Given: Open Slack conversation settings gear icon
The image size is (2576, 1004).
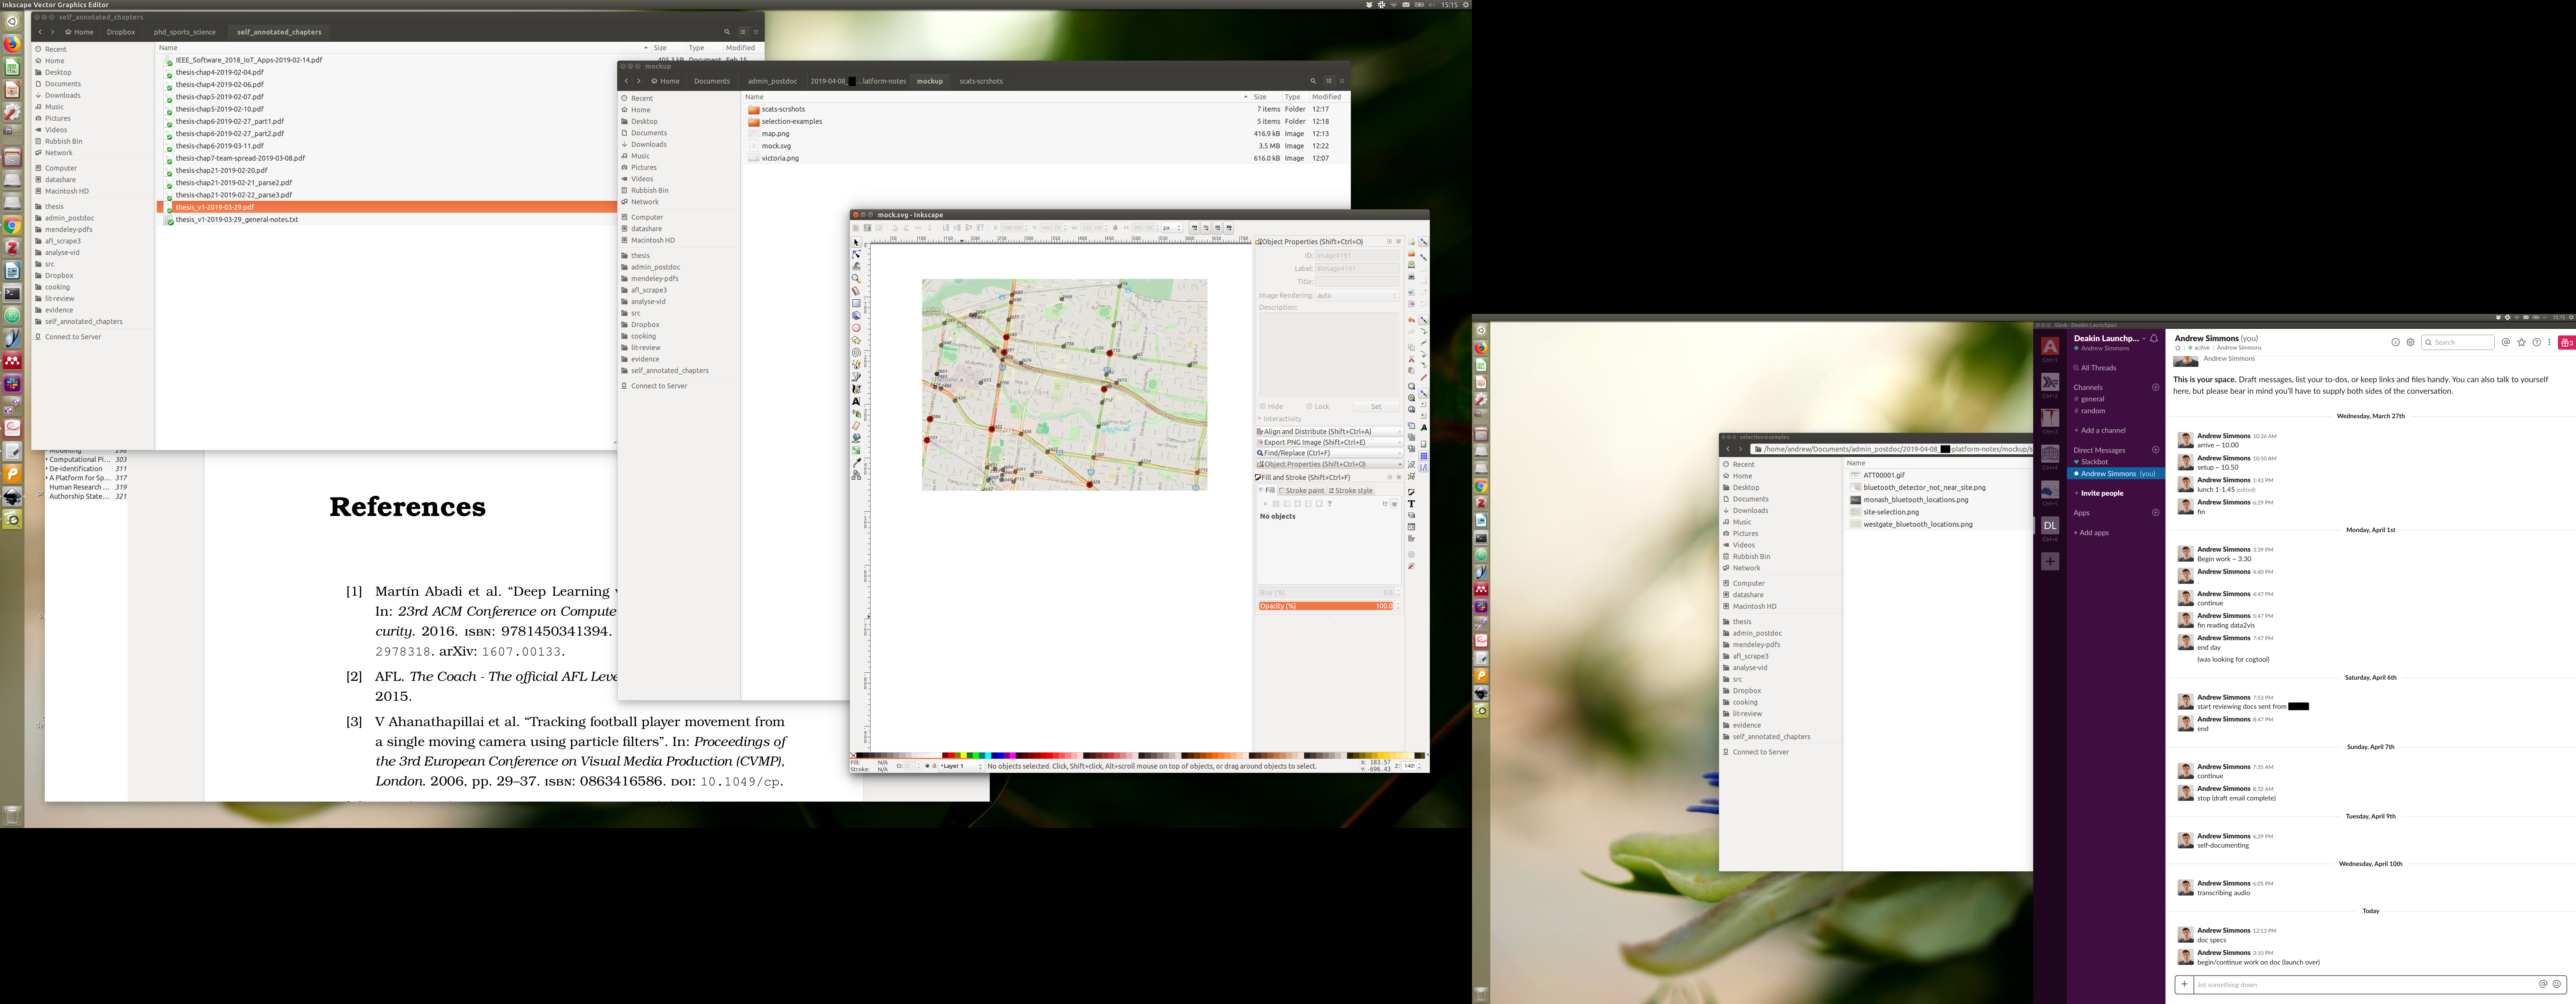Looking at the screenshot, I should coord(2410,342).
